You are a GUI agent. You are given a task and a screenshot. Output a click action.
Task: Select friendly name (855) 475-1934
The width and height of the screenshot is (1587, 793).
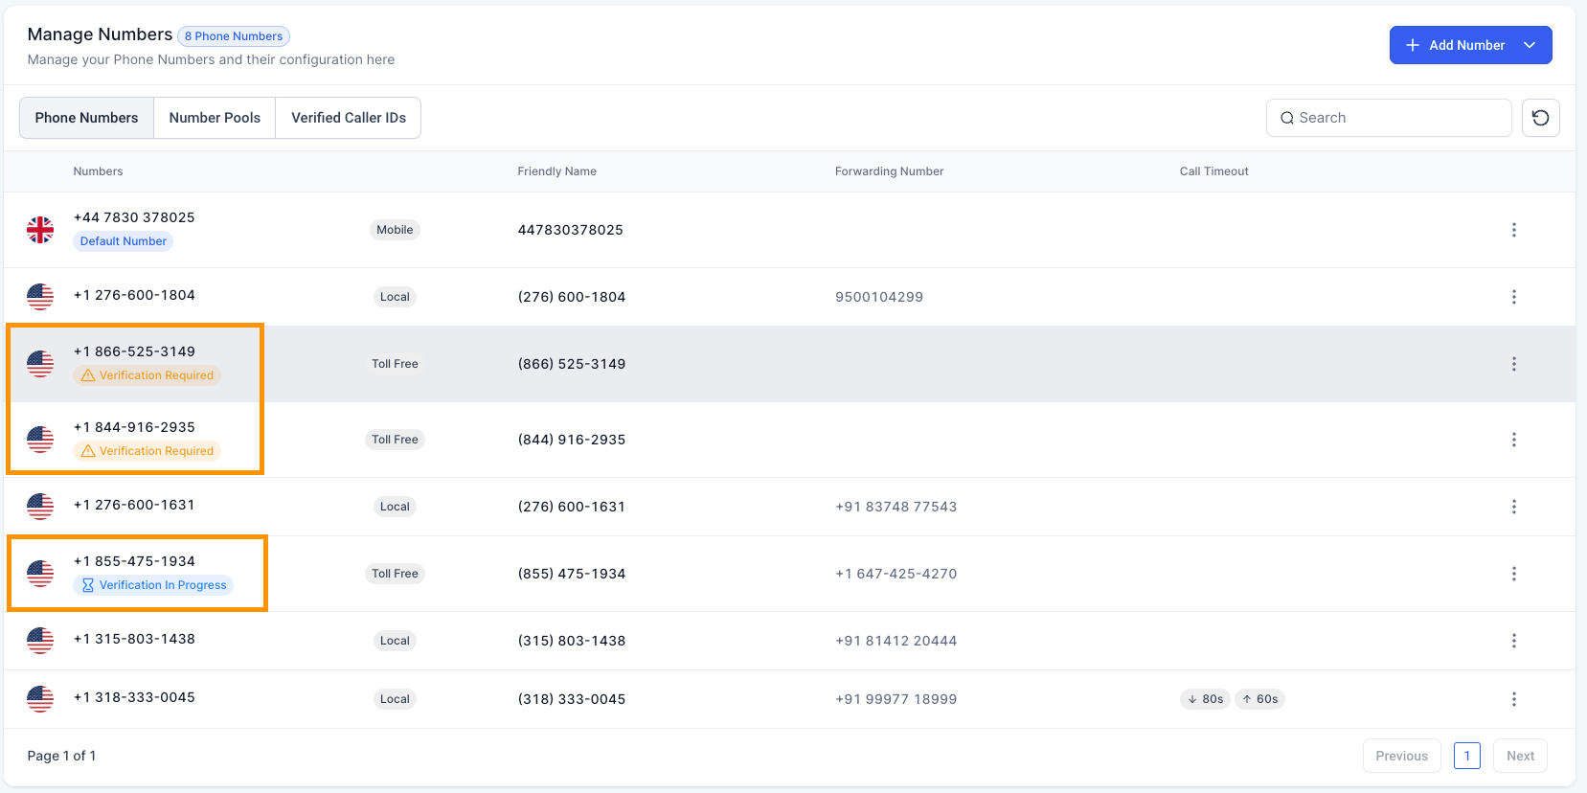571,574
